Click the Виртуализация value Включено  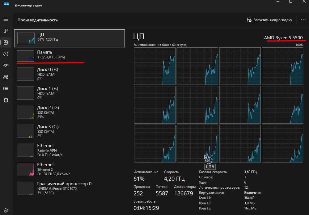coord(252,193)
